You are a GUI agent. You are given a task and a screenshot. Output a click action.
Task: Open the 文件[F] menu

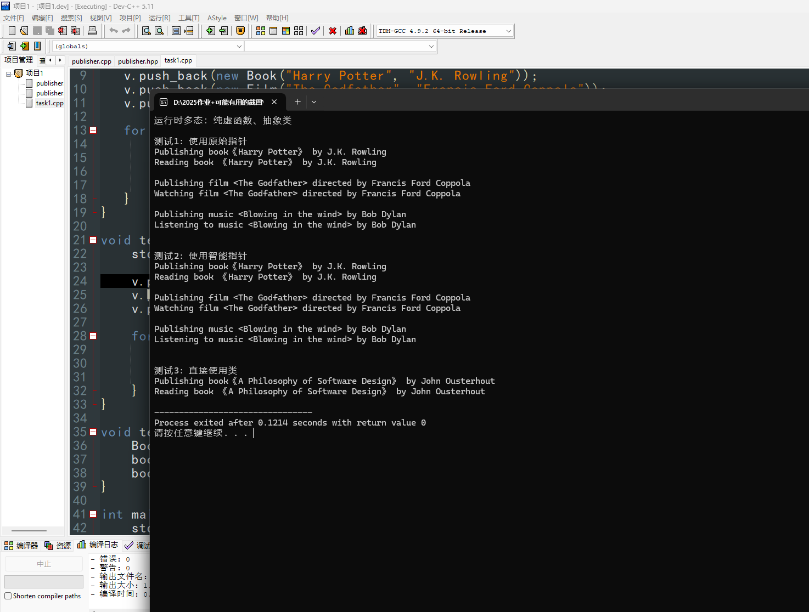(x=14, y=18)
